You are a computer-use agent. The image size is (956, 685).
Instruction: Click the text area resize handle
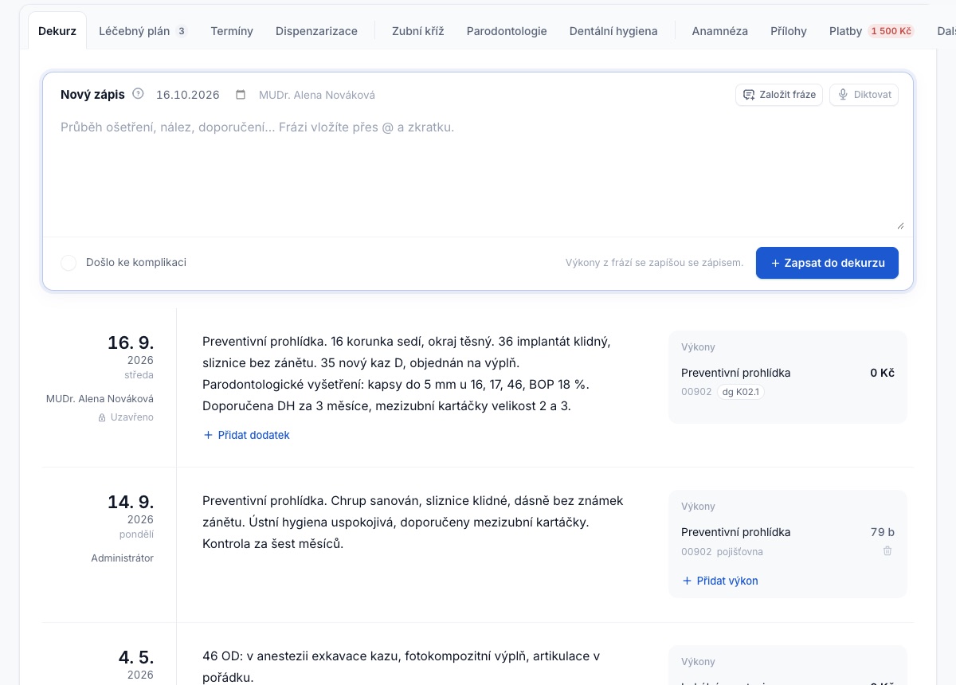point(900,226)
